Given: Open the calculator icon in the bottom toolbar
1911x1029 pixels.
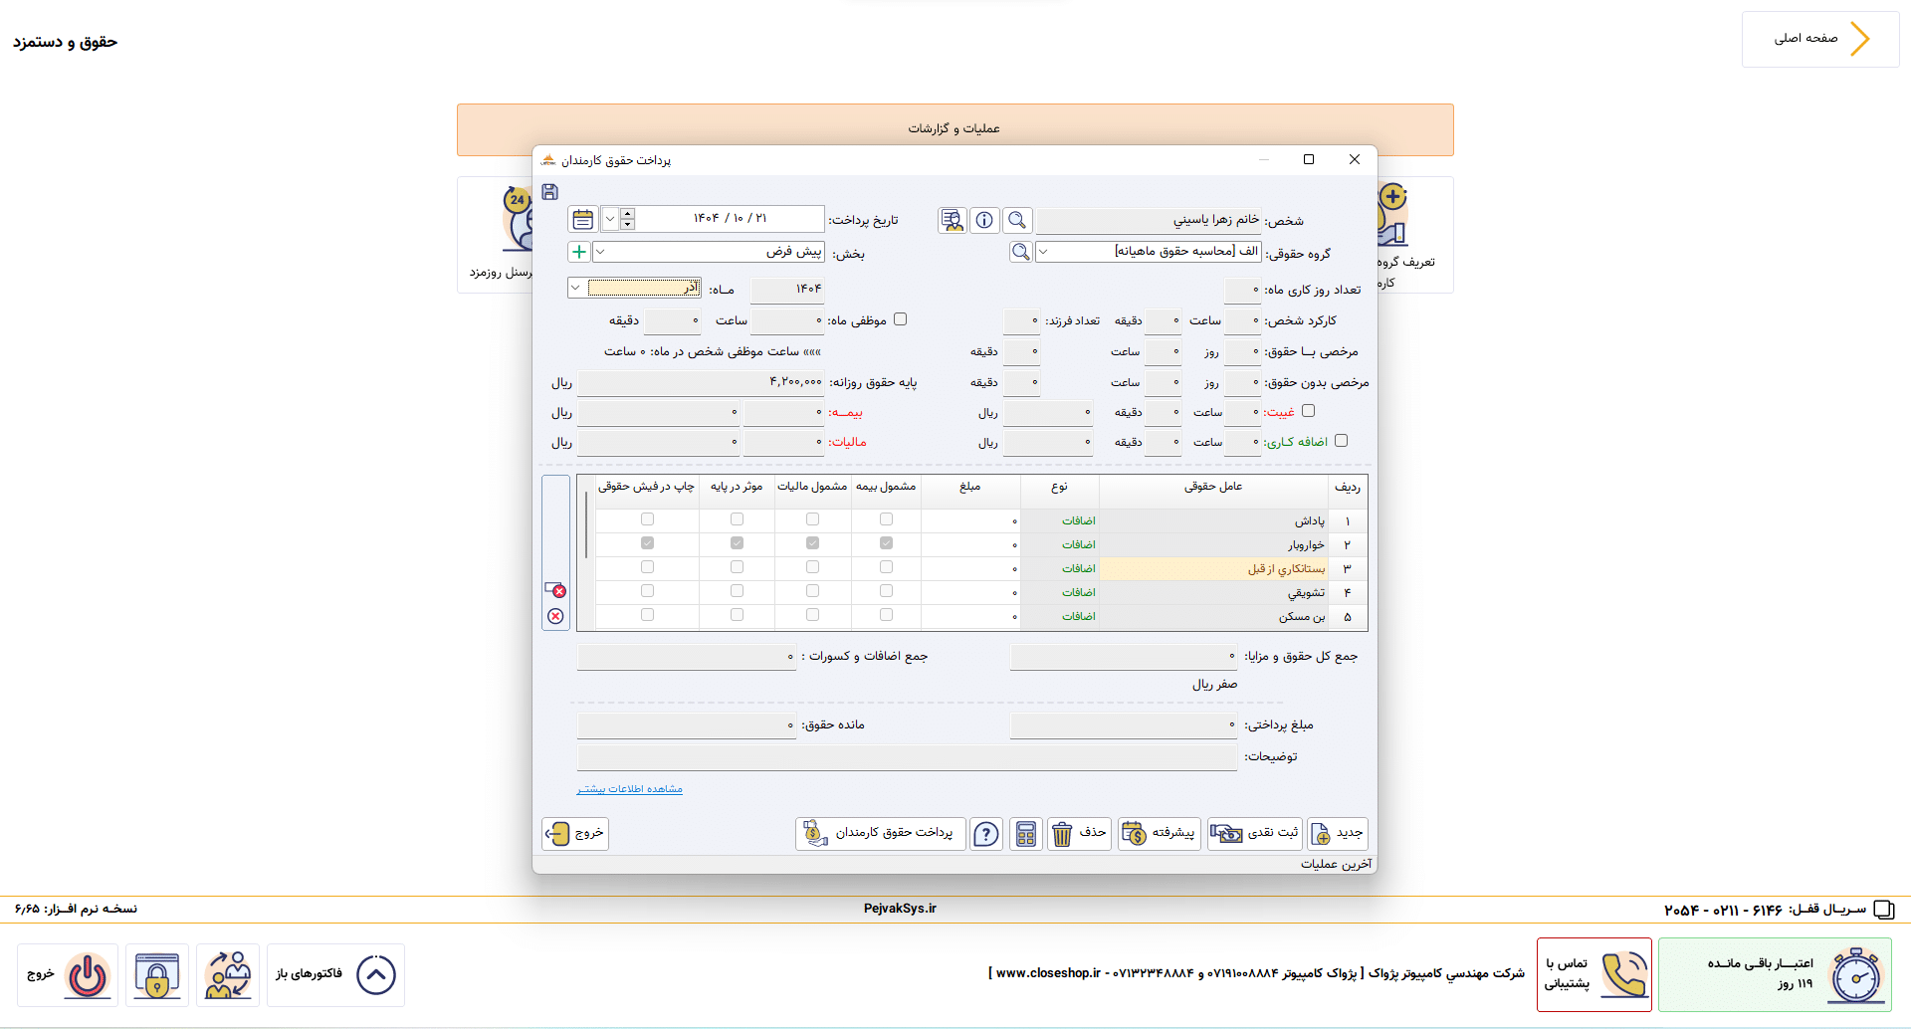Looking at the screenshot, I should click(x=1026, y=833).
